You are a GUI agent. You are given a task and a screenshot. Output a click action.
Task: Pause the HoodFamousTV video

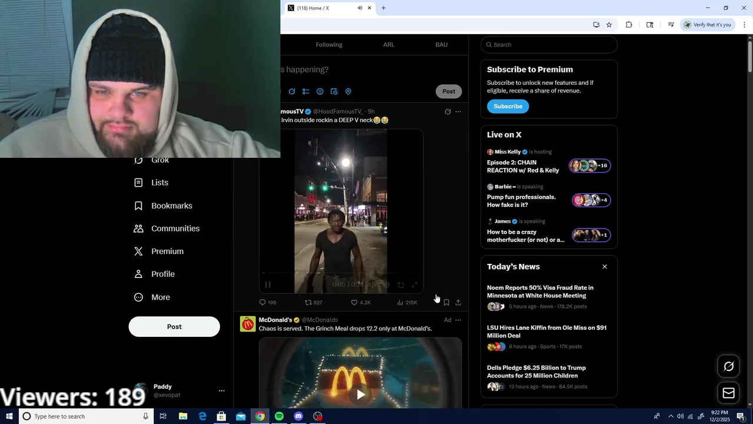(x=268, y=284)
